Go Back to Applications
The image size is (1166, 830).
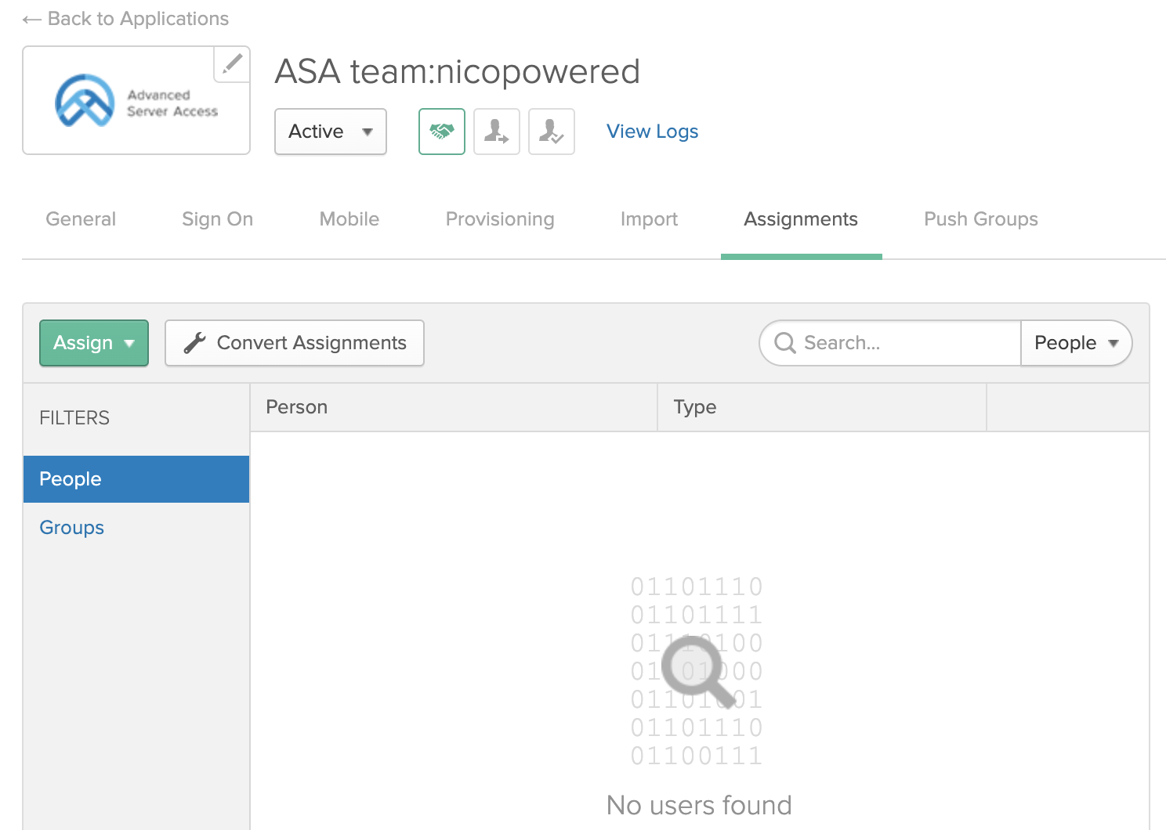click(x=126, y=19)
